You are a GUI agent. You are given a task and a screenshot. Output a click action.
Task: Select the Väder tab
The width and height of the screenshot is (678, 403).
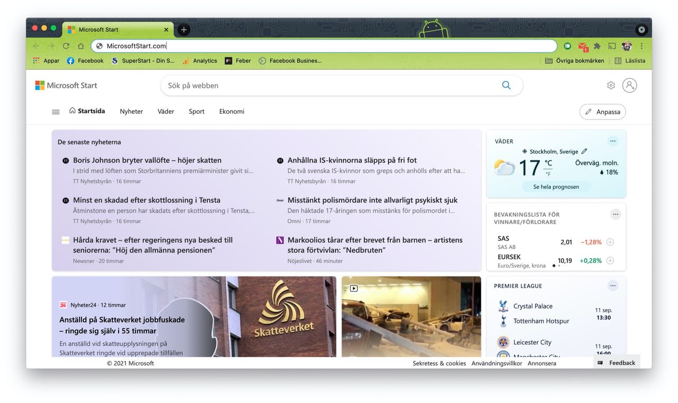tap(166, 112)
